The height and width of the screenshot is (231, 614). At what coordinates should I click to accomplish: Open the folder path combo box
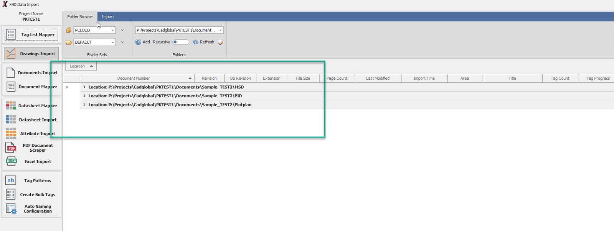(x=220, y=30)
